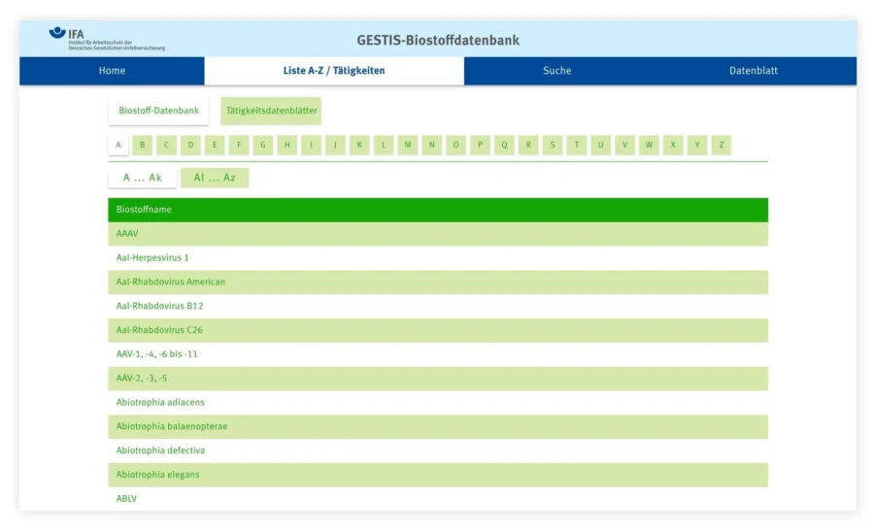Choose letter E in alphabet bar
Image resolution: width=877 pixels, height=530 pixels.
point(215,145)
